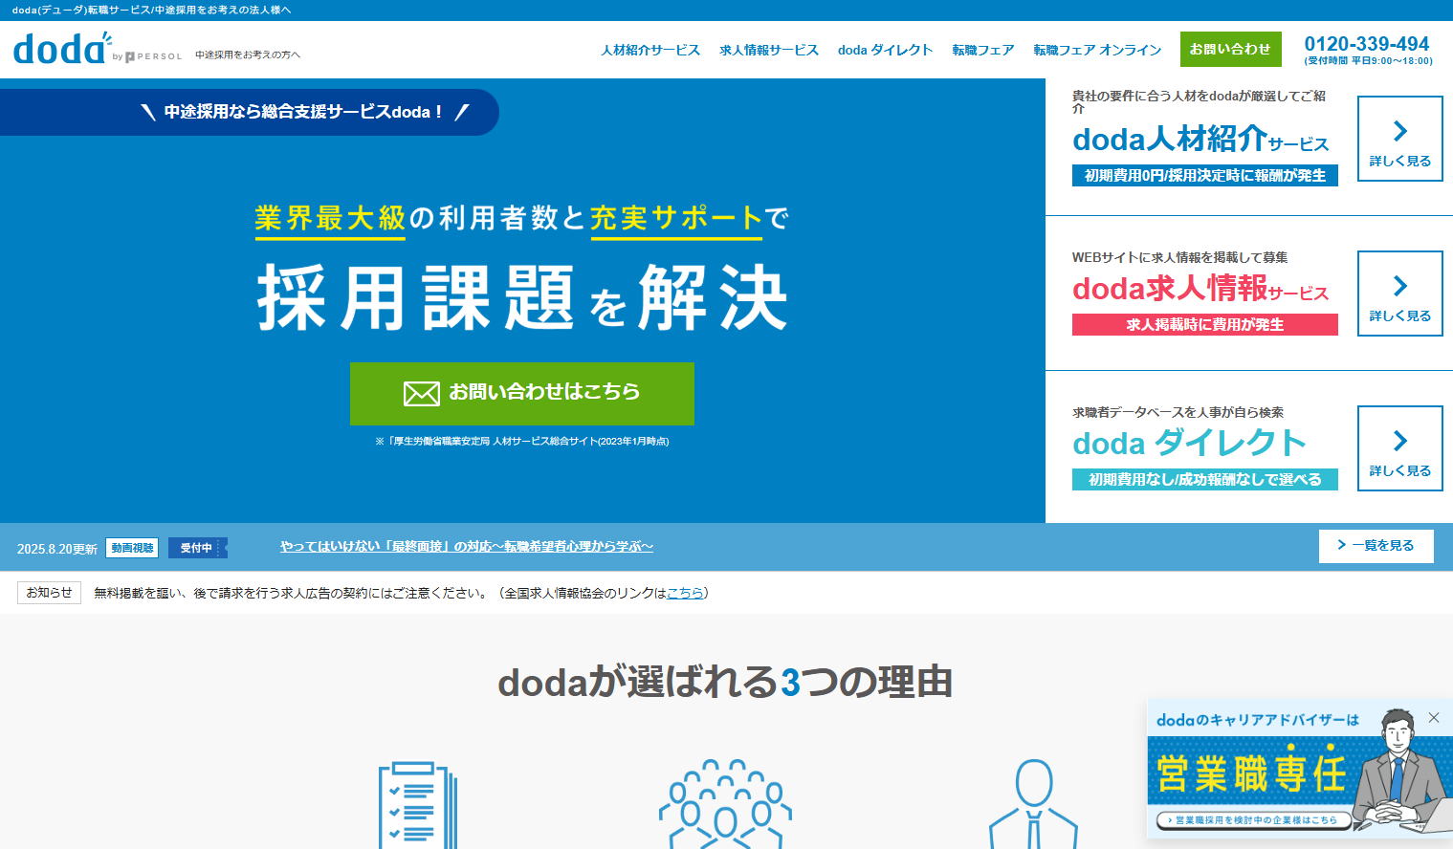Screen dimensions: 1453x849
Task: Click お問い合わせはこちら green button
Action: 522,394
